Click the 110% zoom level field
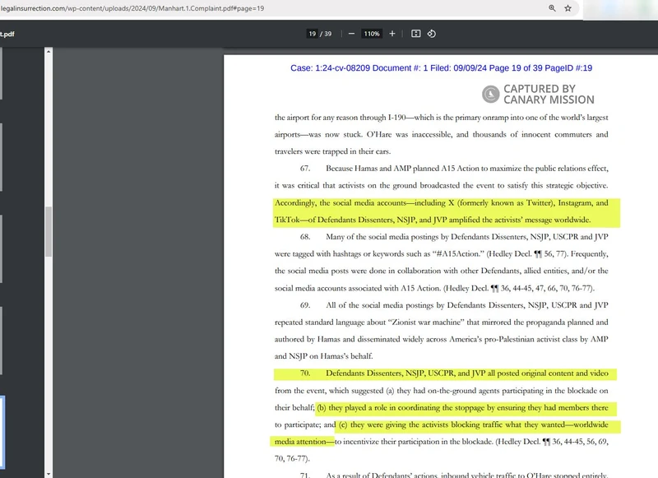This screenshot has height=478, width=658. click(372, 34)
